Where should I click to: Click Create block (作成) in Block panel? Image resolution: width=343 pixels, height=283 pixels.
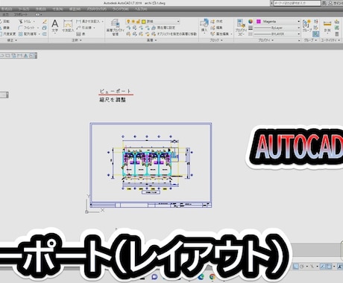click(x=216, y=22)
